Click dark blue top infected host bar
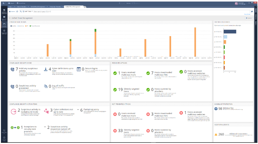Image resolution: width=258 pixels, height=144 pixels. [230, 31]
